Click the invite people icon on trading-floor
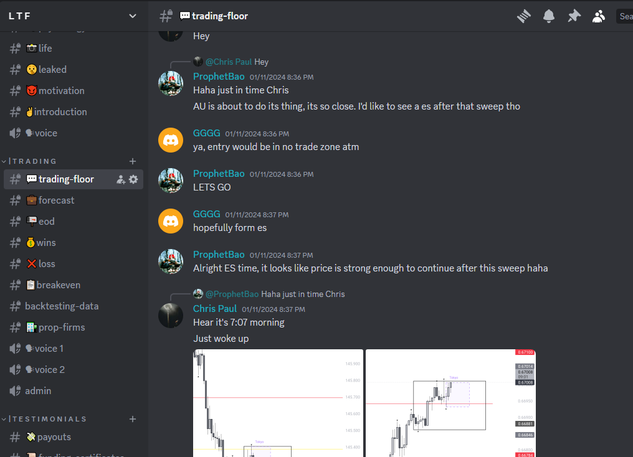633x457 pixels. pyautogui.click(x=121, y=179)
